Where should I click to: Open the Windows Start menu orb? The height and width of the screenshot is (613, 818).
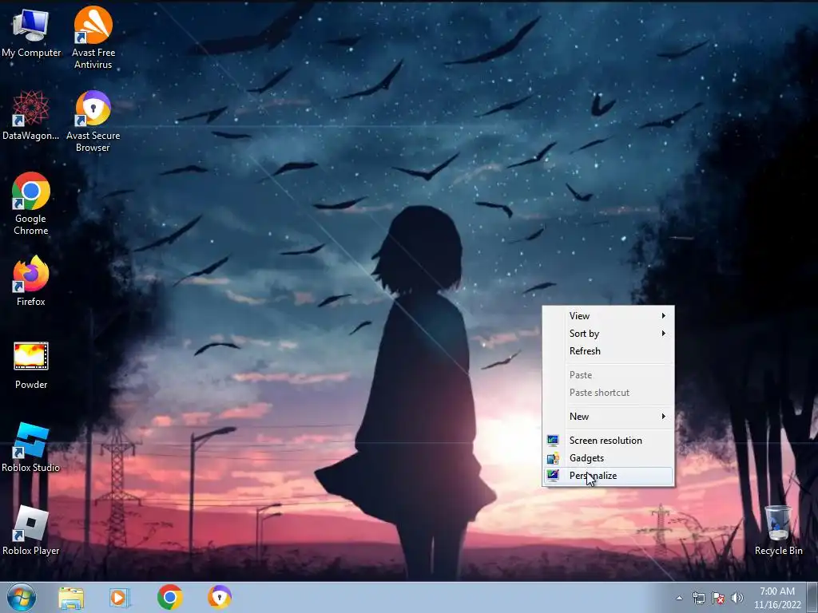click(22, 597)
